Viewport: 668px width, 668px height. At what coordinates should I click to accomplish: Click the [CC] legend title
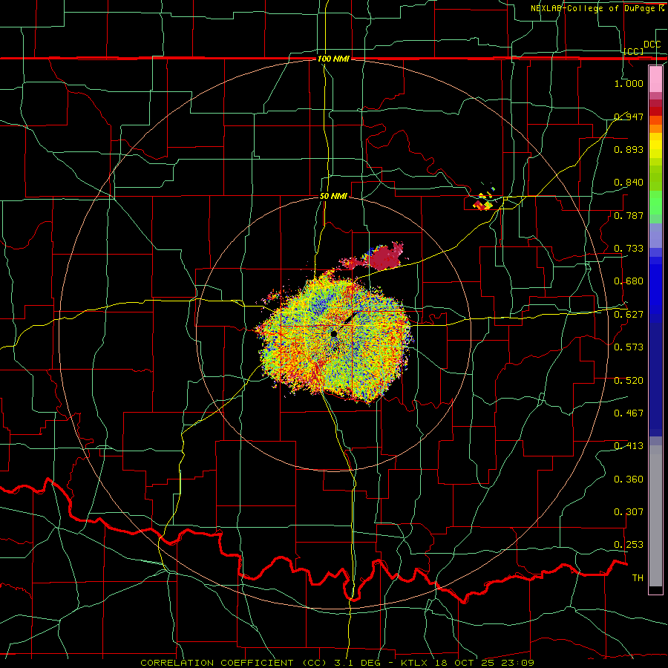(x=634, y=51)
